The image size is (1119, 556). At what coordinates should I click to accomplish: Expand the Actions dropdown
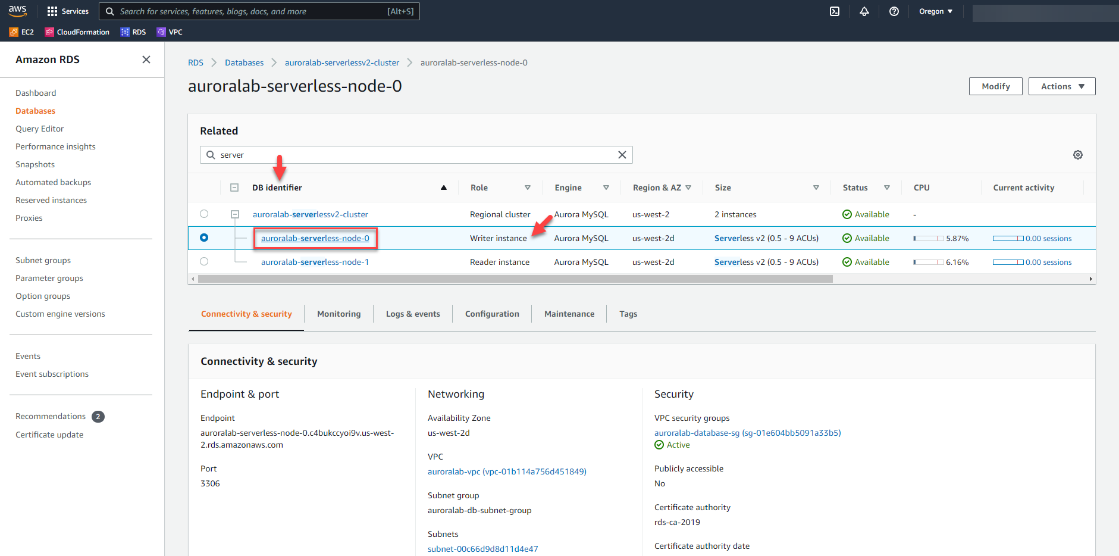point(1061,86)
